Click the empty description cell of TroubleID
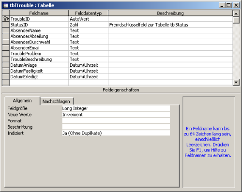The width and height of the screenshot is (242, 192). coord(170,19)
